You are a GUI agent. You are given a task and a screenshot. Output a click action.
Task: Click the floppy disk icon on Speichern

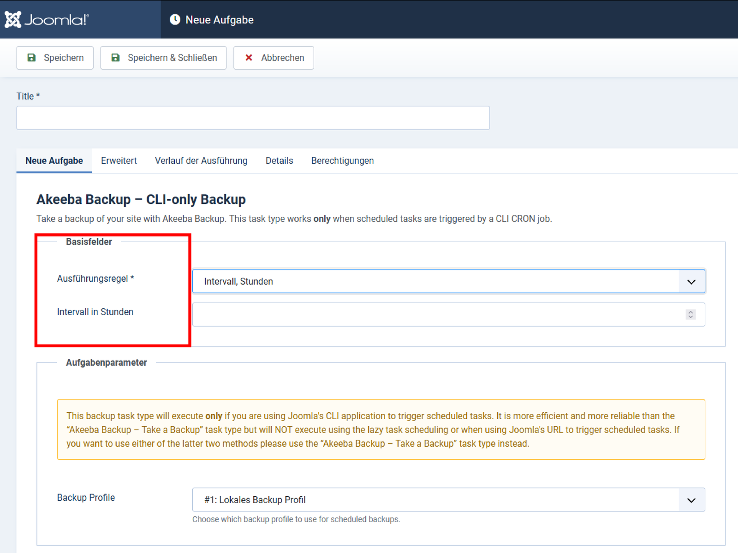click(31, 58)
